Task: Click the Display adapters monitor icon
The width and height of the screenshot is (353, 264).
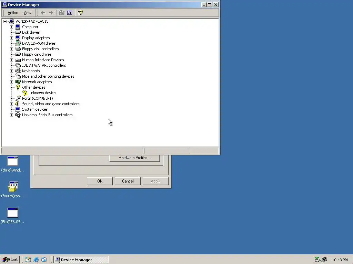Action: (18, 38)
